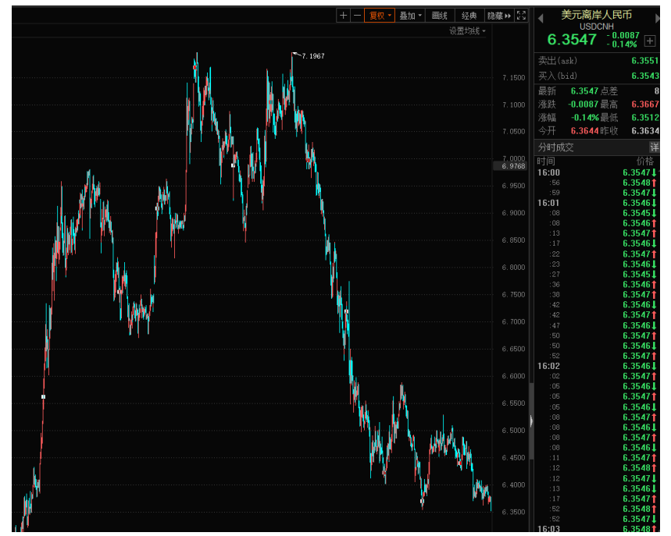Zoom in the chart with plus icon

(x=344, y=16)
